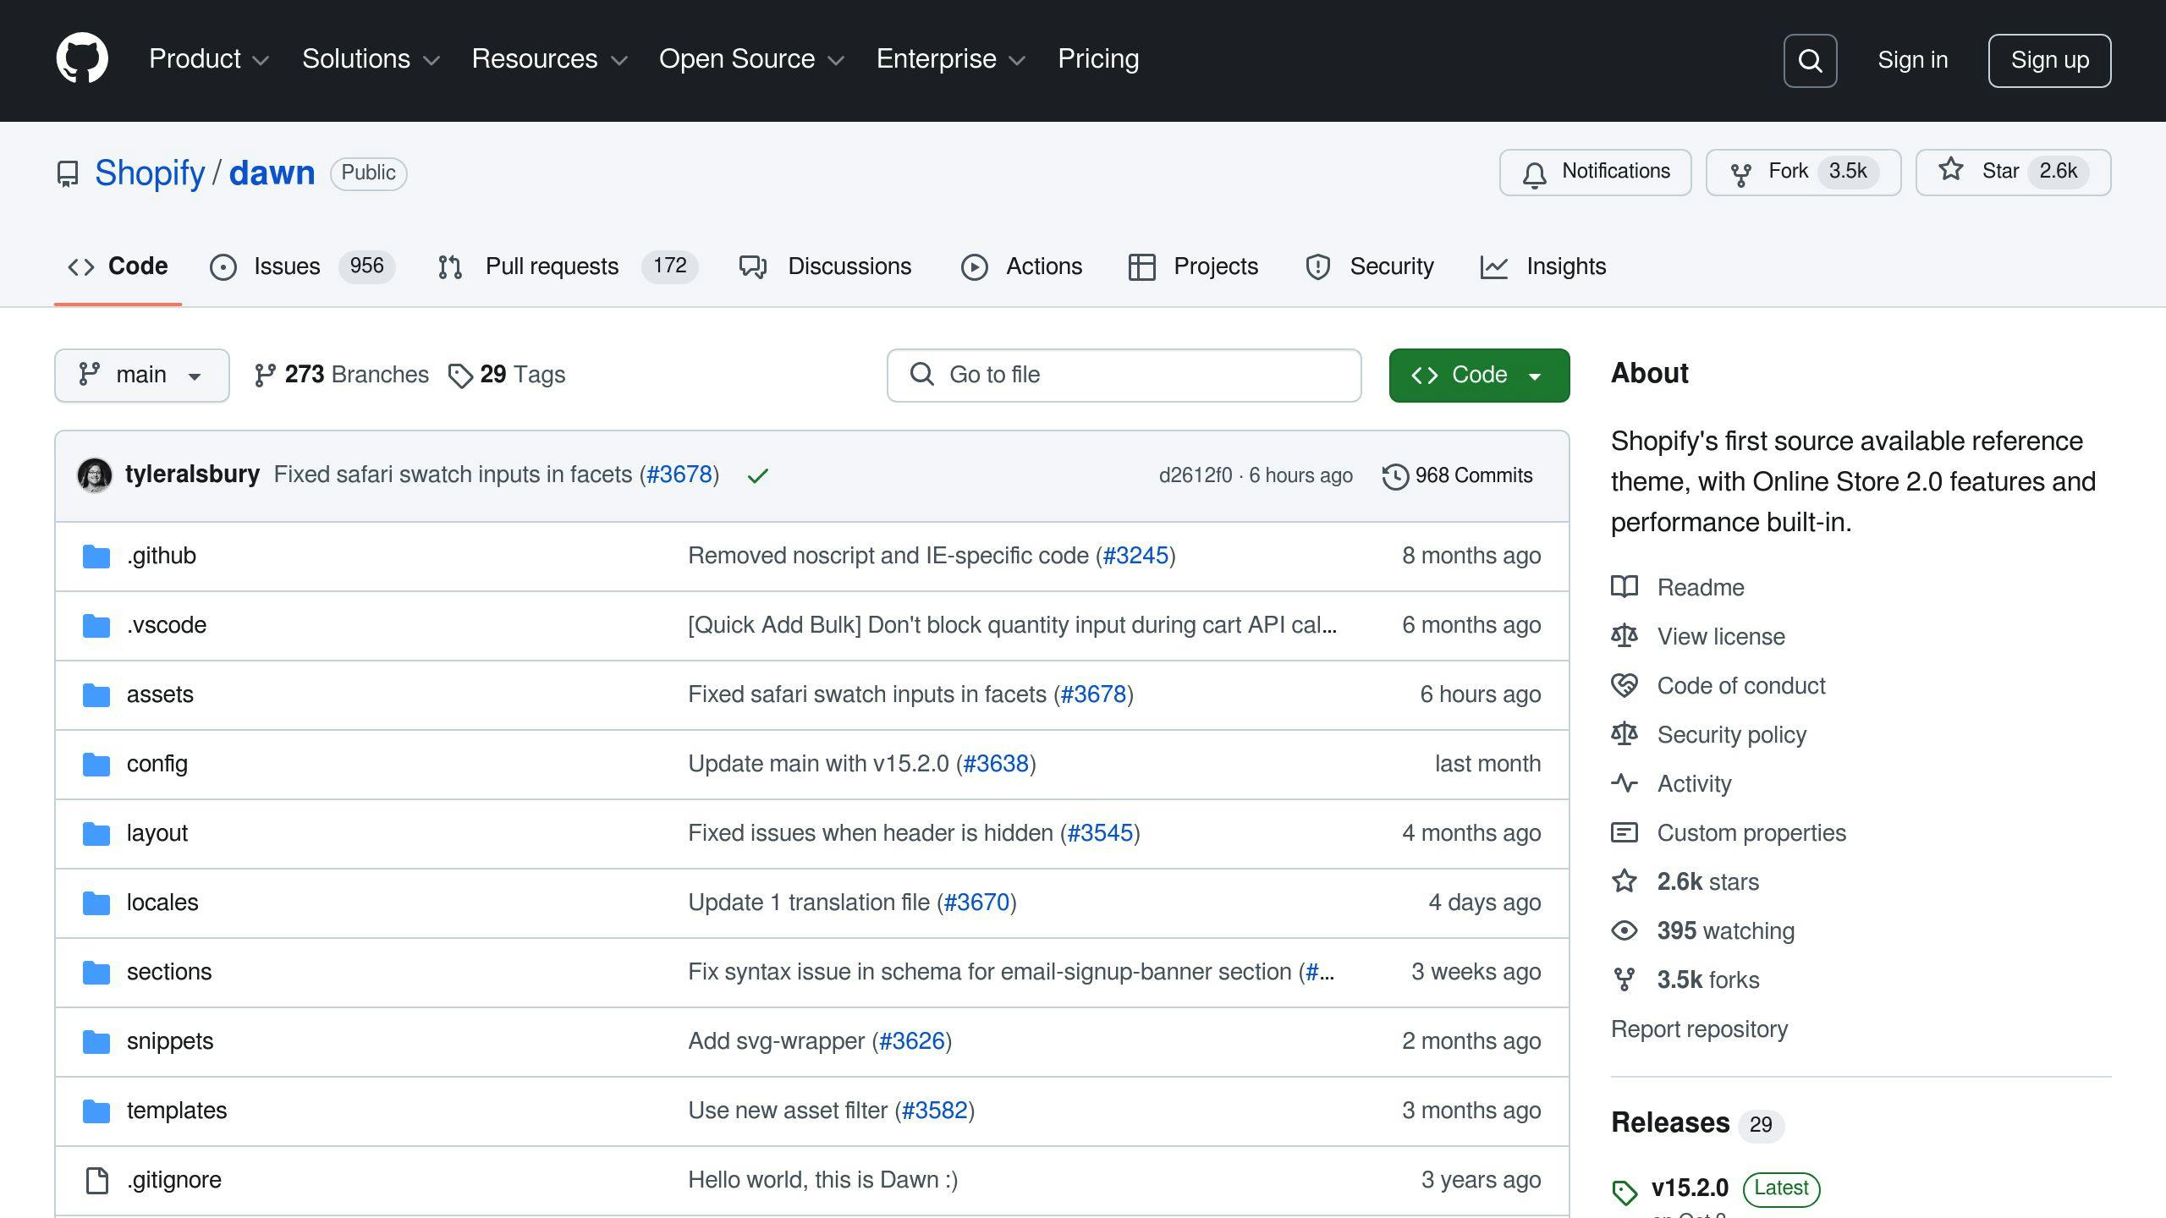Open the tyleralsbury author link
The height and width of the screenshot is (1218, 2166).
click(192, 475)
